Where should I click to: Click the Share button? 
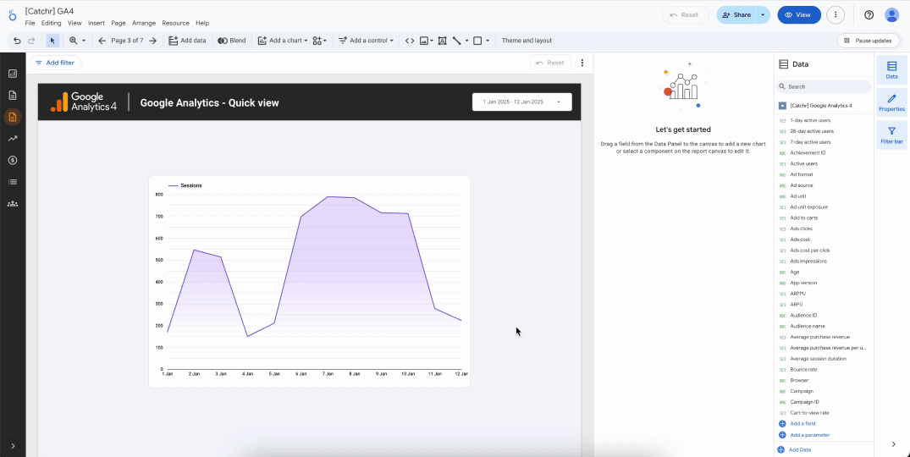coord(736,15)
